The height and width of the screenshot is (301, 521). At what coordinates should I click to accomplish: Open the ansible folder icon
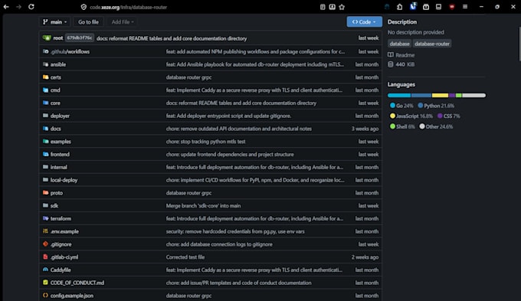[45, 64]
